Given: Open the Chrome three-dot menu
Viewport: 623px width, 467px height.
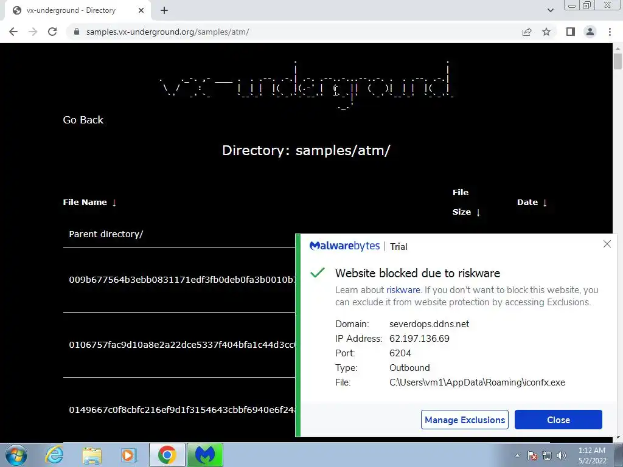Looking at the screenshot, I should click(610, 32).
